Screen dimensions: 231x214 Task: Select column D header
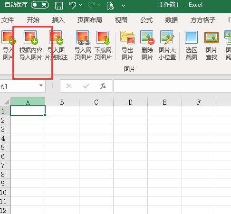130,102
